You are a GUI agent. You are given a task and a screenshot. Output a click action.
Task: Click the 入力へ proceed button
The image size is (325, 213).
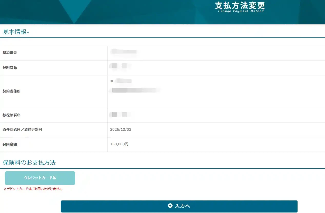click(x=179, y=206)
